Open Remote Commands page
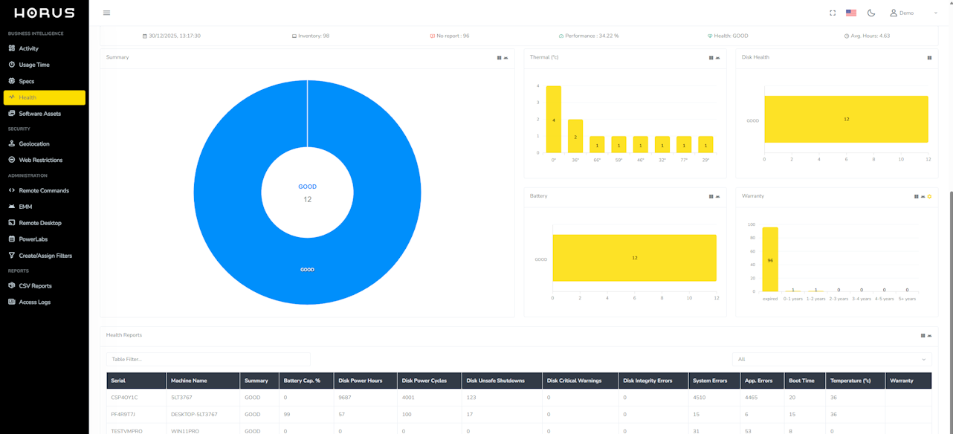953x434 pixels. pos(43,190)
